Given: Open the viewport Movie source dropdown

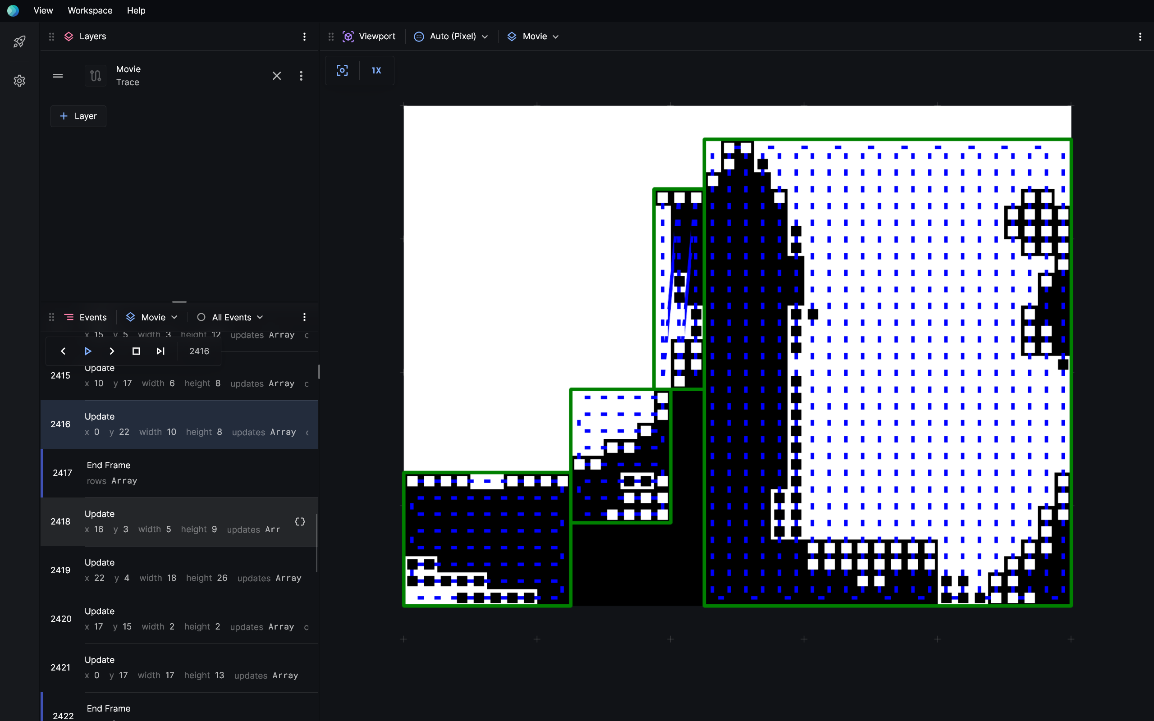Looking at the screenshot, I should pyautogui.click(x=533, y=37).
